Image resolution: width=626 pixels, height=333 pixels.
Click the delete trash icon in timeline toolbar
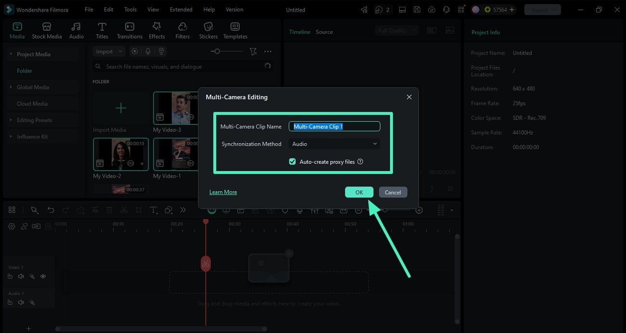(x=109, y=210)
